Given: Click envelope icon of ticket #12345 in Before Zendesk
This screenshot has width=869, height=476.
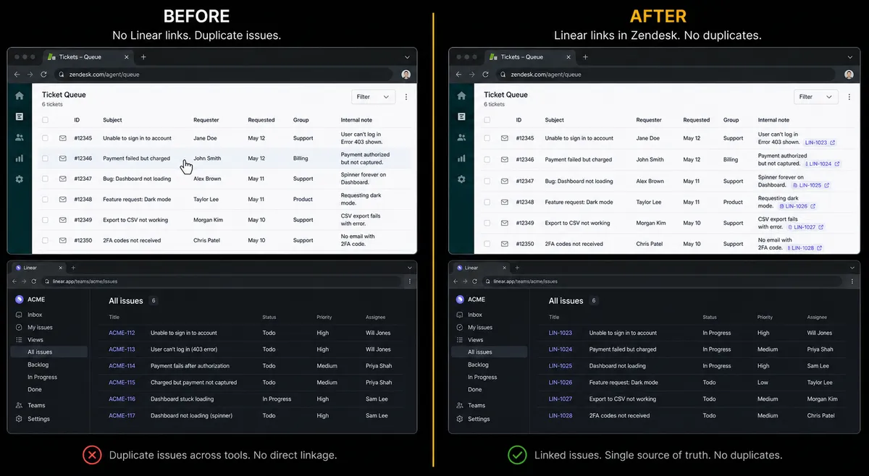Looking at the screenshot, I should click(x=62, y=138).
